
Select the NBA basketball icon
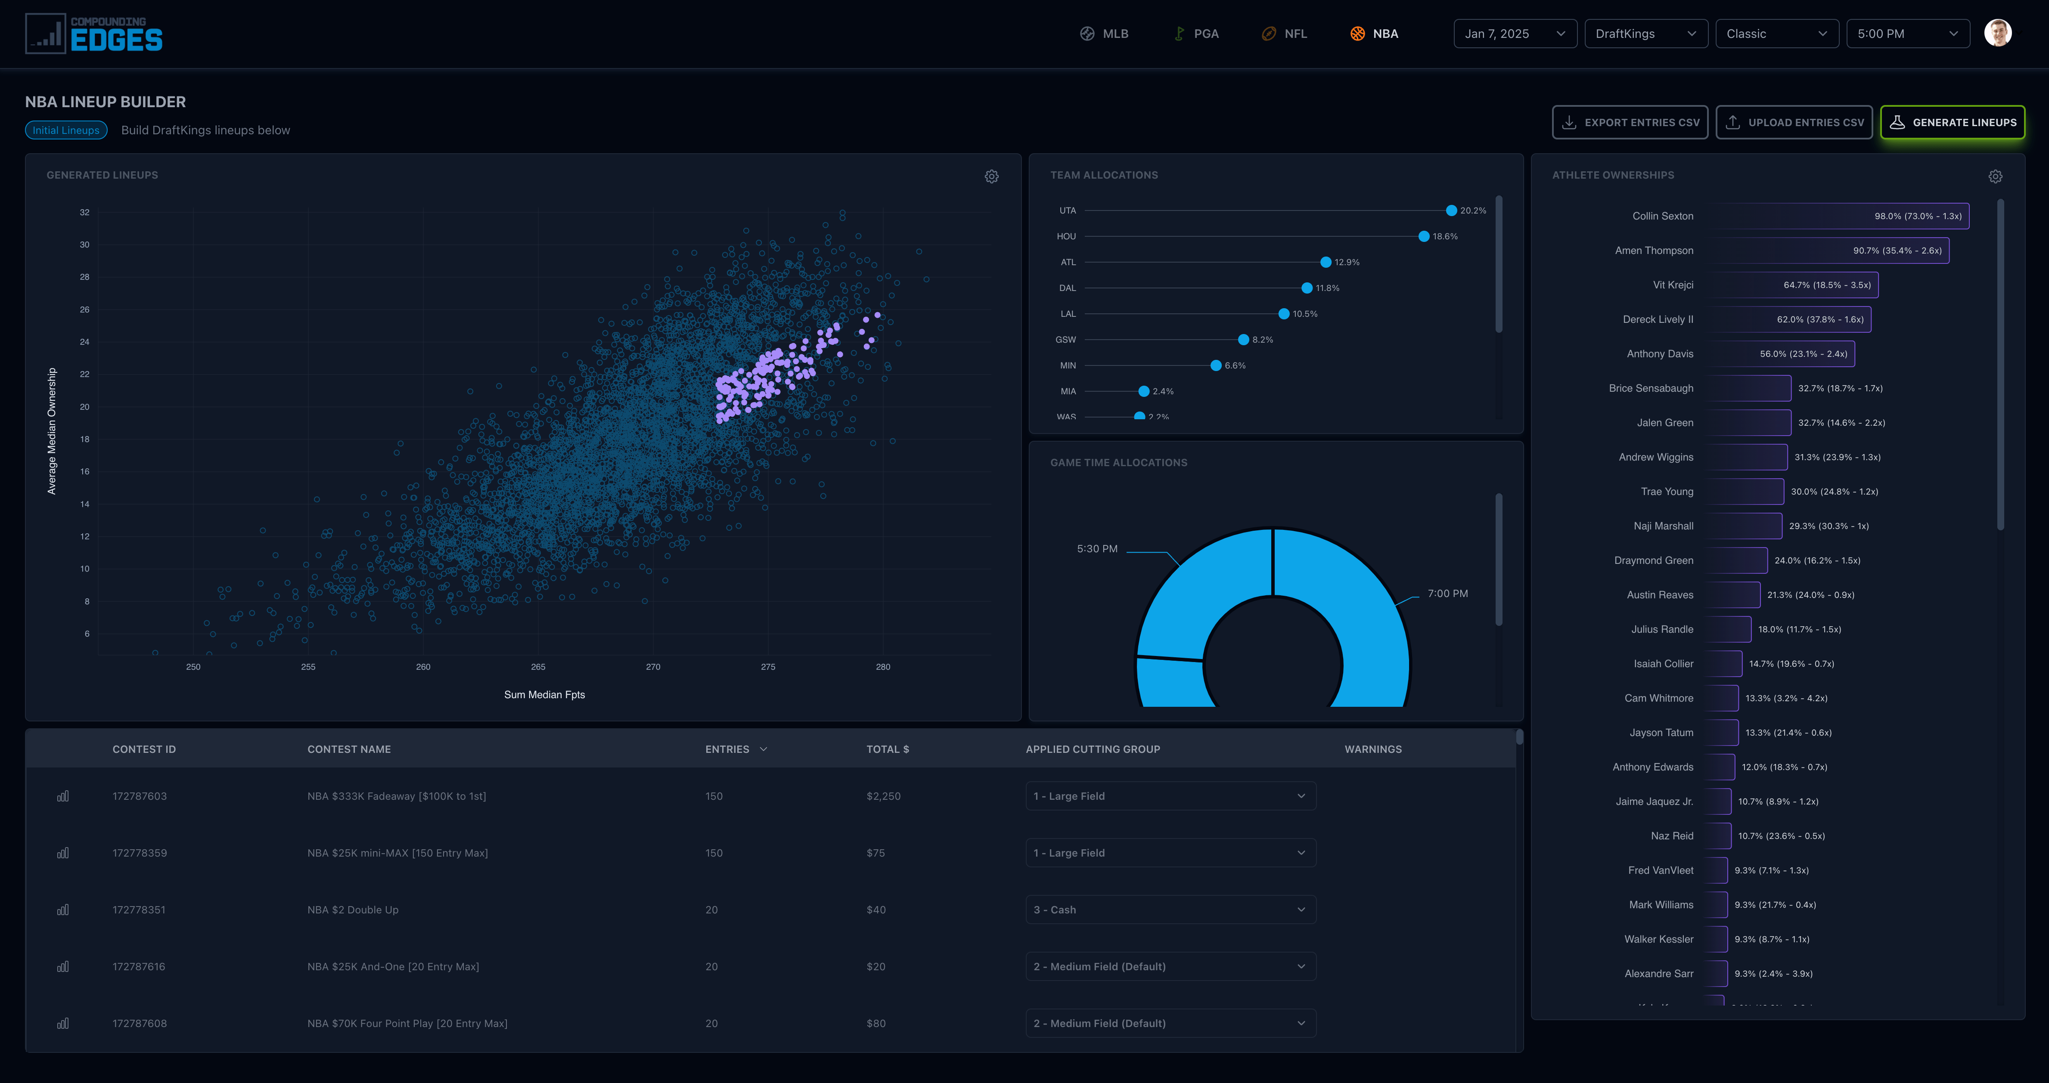pyautogui.click(x=1358, y=34)
